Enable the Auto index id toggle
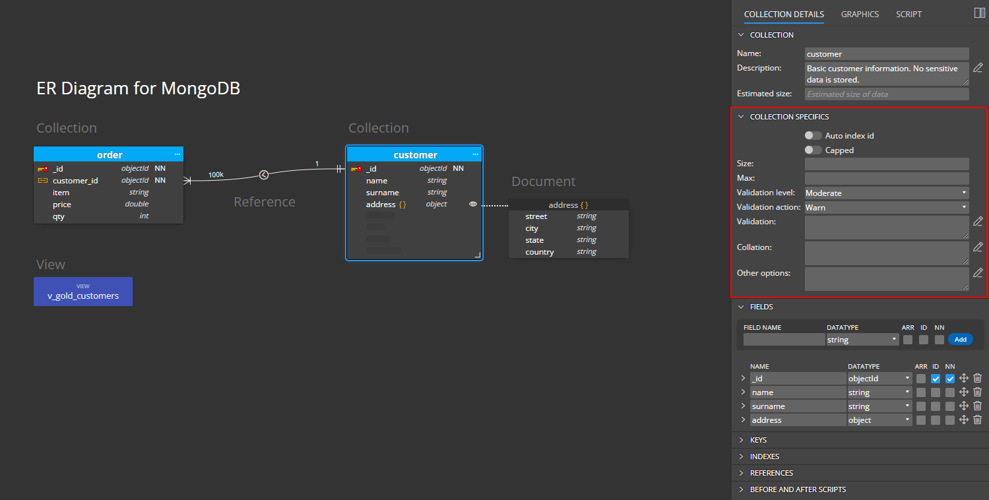The width and height of the screenshot is (989, 500). click(x=813, y=136)
